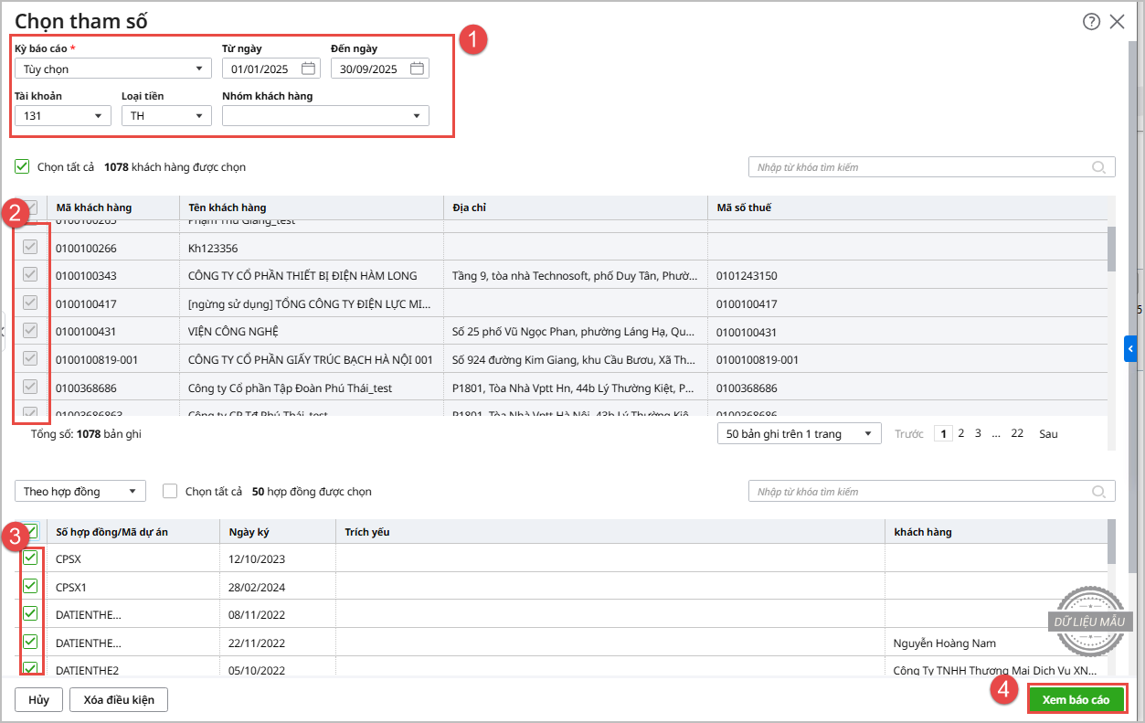Screen dimensions: 1145x723
Task: Toggle checkbox for customer 0100100819-001
Action: tap(30, 359)
